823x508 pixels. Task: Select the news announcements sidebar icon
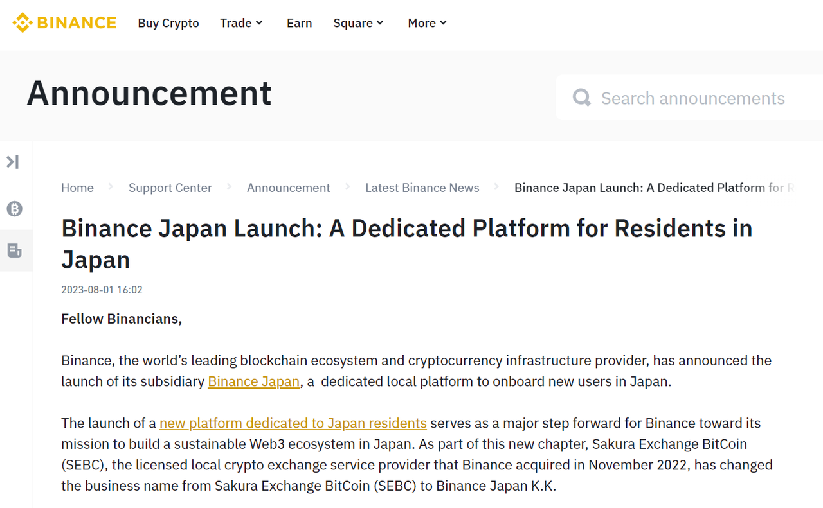14,250
